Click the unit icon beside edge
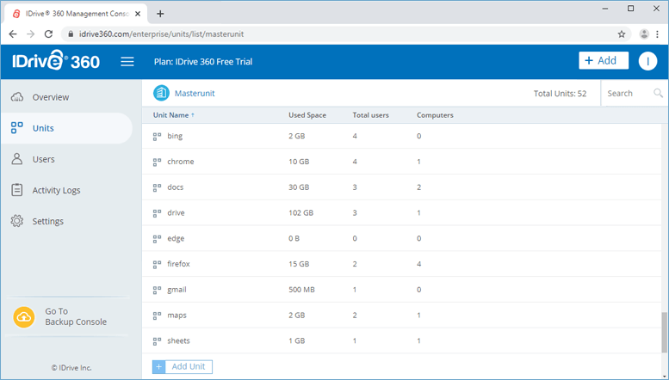Viewport: 669px width, 380px height. [x=157, y=238]
